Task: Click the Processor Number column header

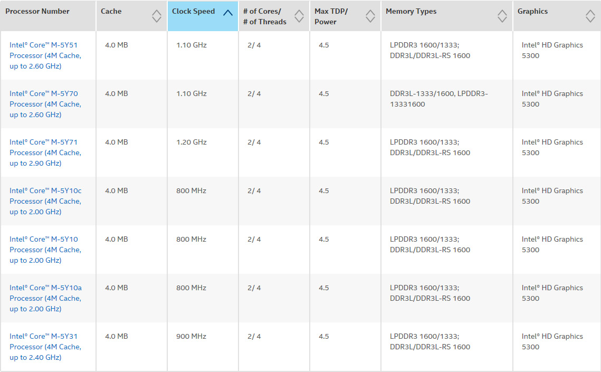Action: pyautogui.click(x=37, y=12)
